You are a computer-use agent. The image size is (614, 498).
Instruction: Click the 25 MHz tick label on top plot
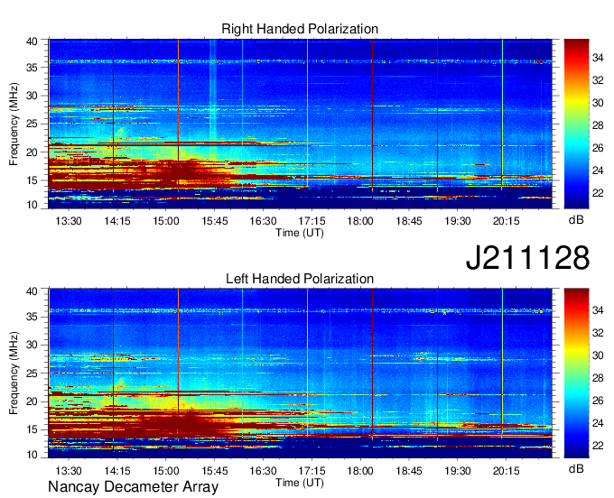click(x=32, y=124)
